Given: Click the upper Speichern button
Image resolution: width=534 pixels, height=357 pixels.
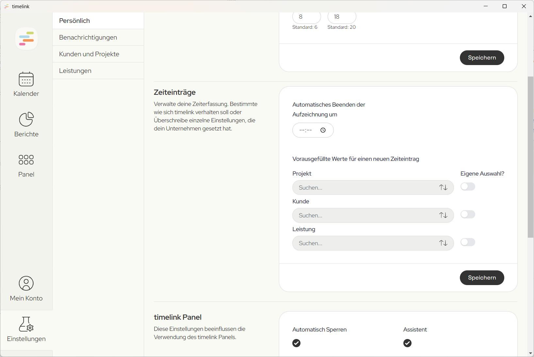Looking at the screenshot, I should [x=482, y=58].
